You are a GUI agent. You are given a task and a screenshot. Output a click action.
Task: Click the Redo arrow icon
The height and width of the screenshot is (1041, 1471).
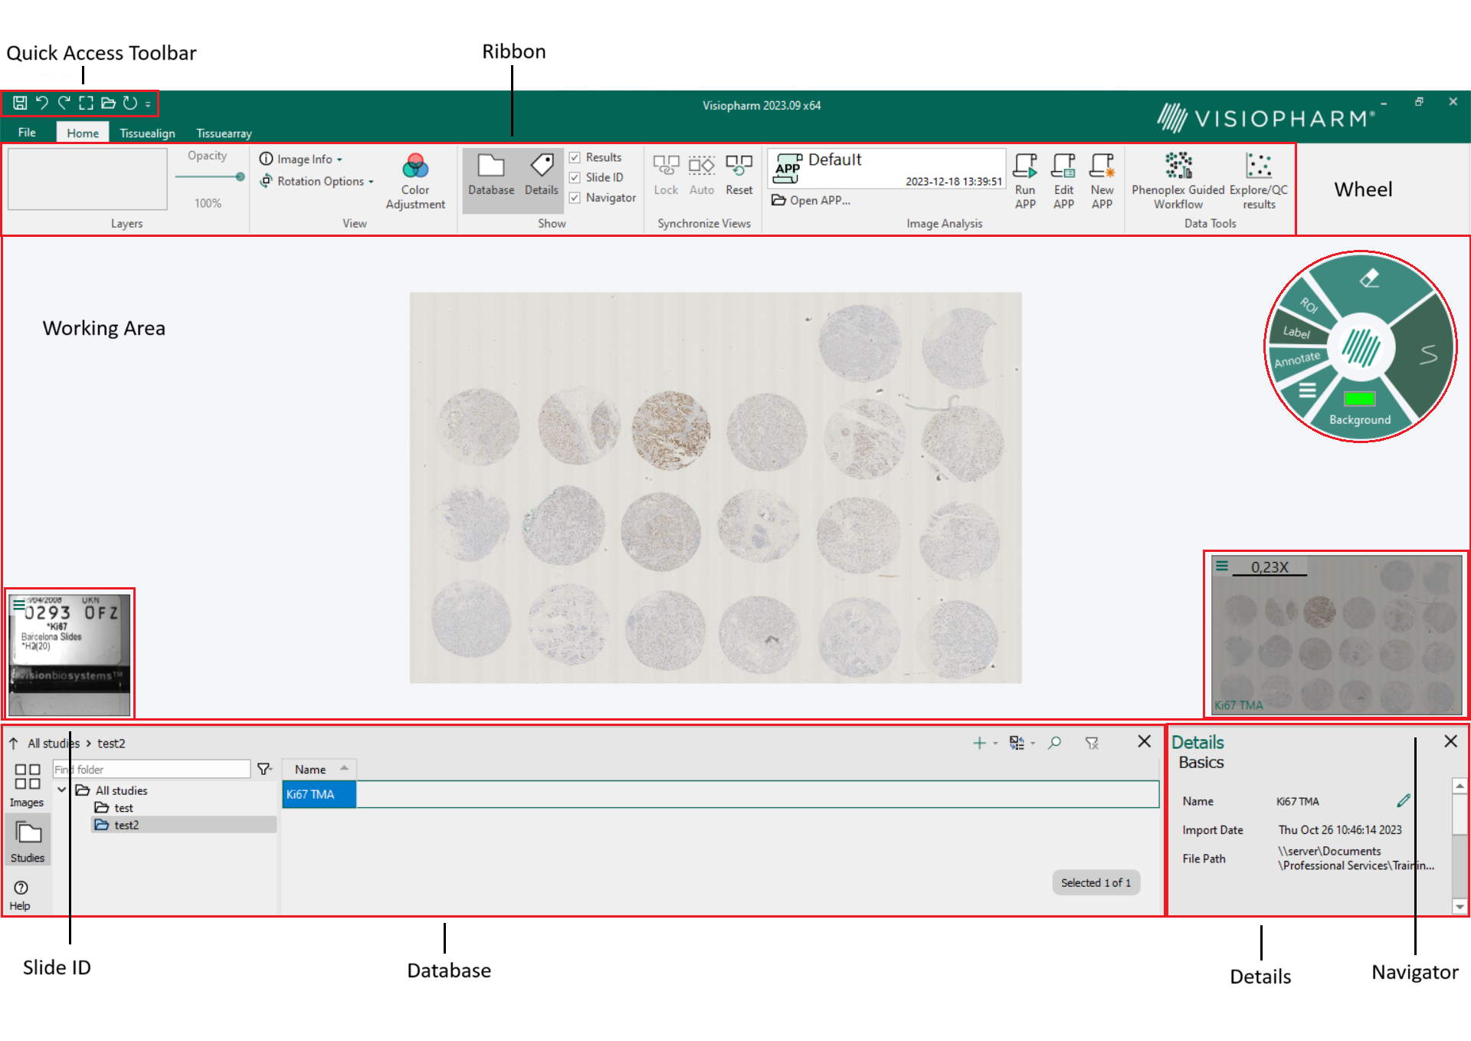64,103
